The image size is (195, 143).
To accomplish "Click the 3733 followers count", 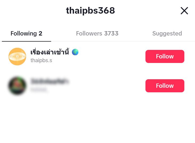I will tap(111, 33).
